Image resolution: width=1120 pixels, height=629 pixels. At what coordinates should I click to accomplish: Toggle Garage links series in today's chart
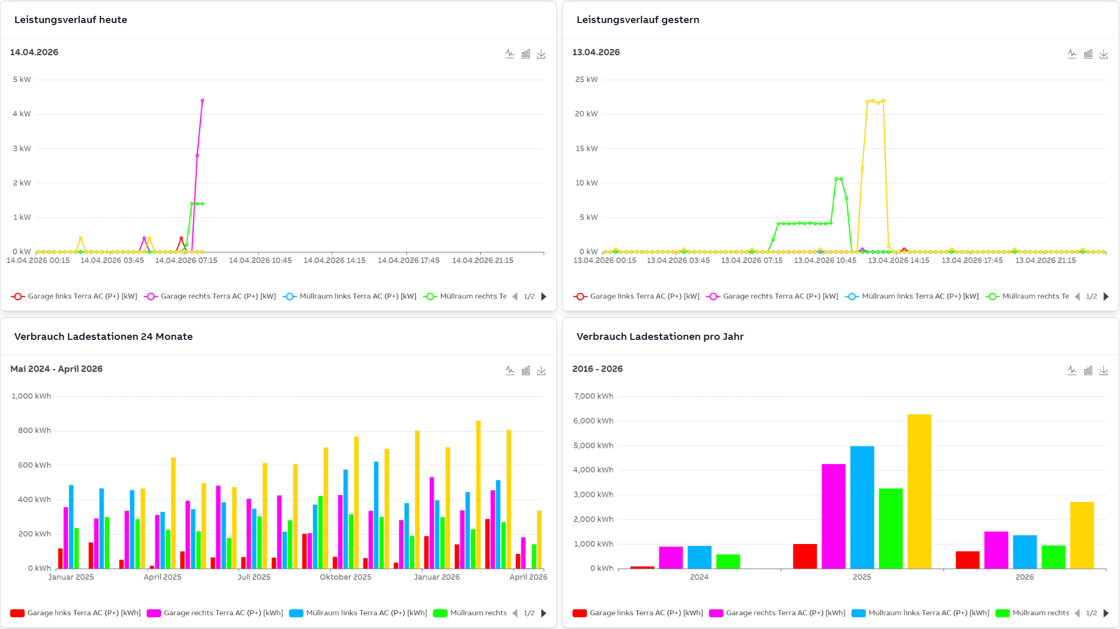click(x=82, y=296)
